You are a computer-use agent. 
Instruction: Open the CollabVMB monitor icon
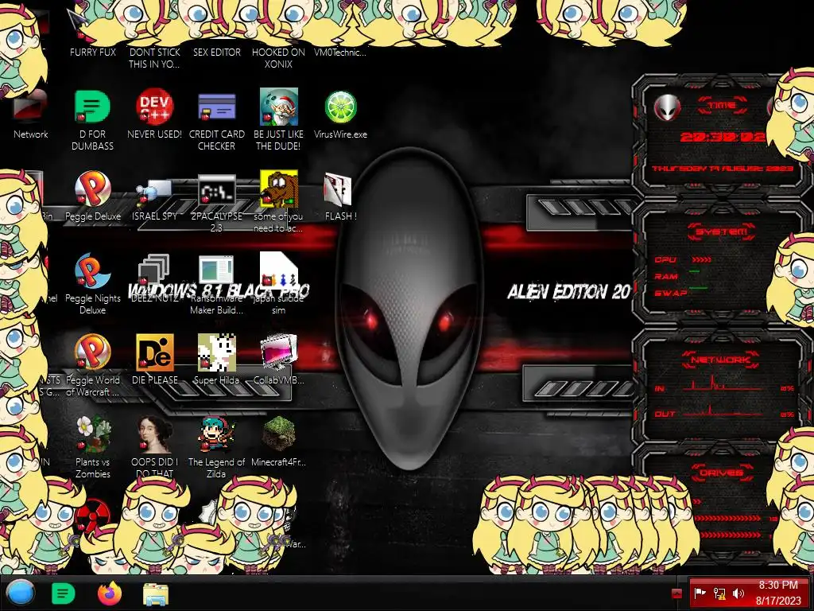[279, 352]
